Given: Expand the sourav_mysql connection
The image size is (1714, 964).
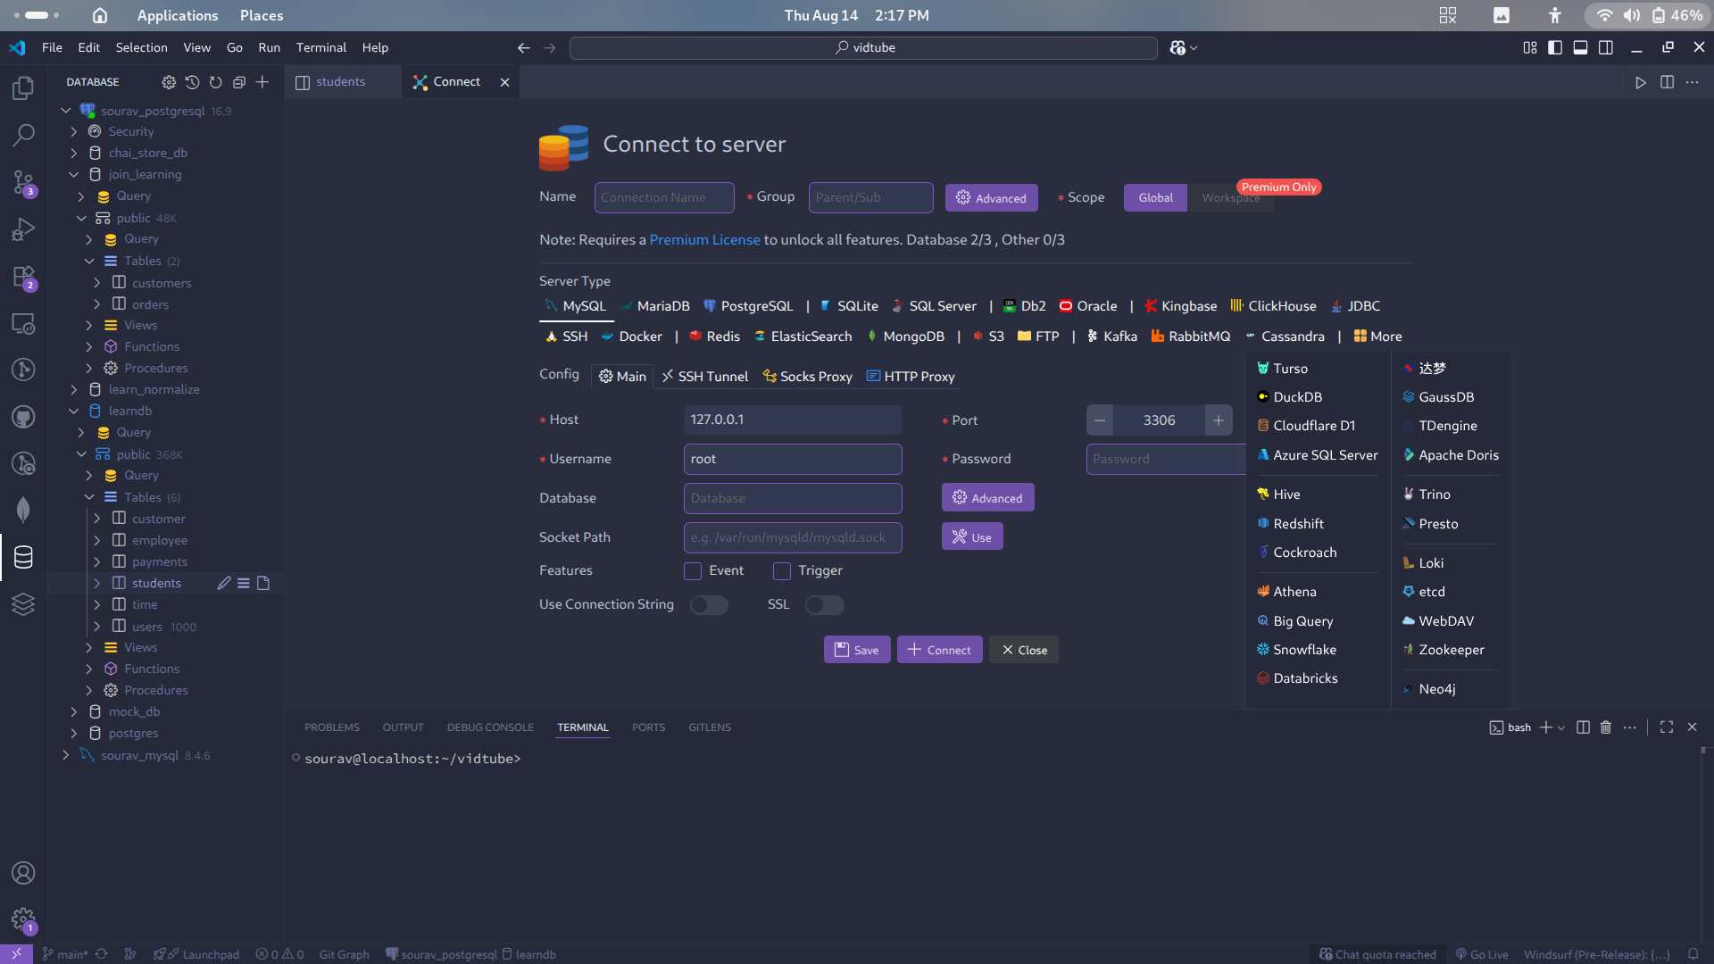Looking at the screenshot, I should (x=66, y=755).
